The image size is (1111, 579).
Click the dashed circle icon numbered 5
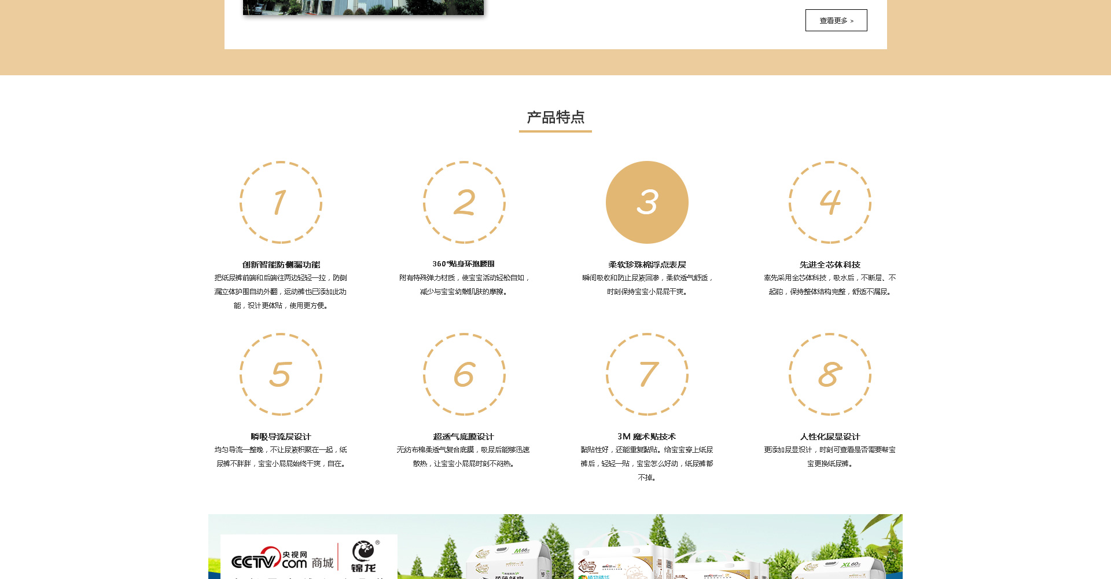point(281,374)
